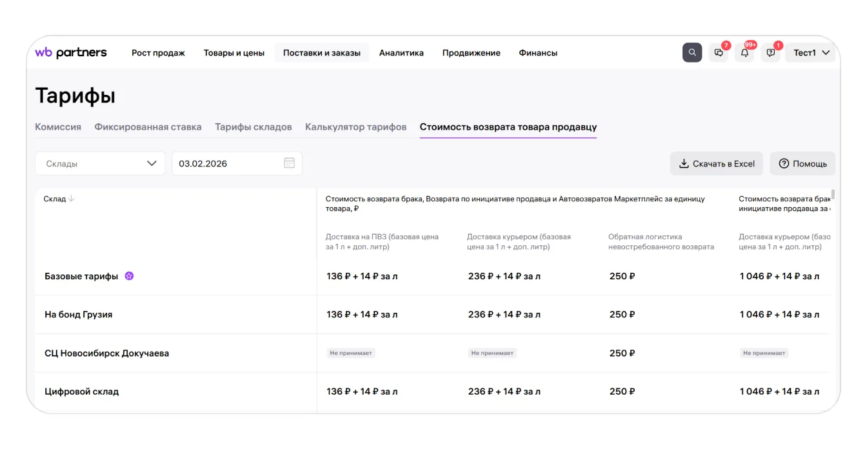Viewport: 867px width, 449px height.
Task: Open the notifications bell icon
Action: (744, 53)
